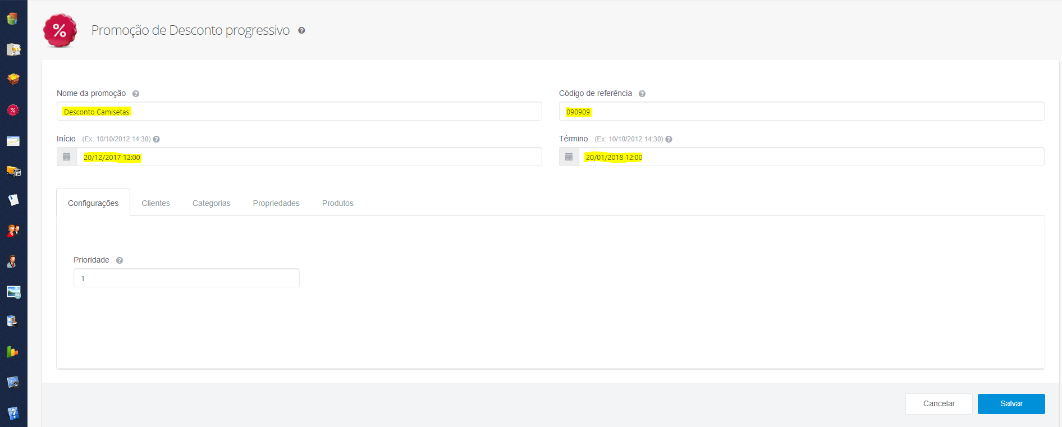
Task: Select the Configurações tab
Action: coord(93,203)
